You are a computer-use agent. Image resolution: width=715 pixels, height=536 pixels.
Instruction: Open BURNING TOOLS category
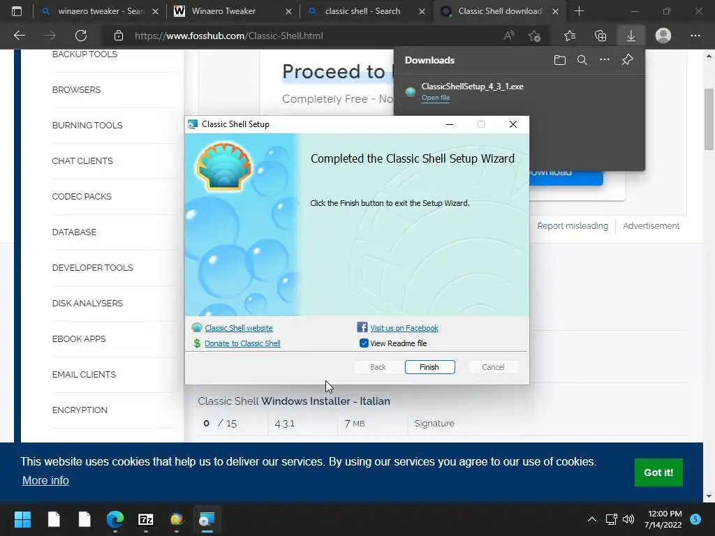(87, 126)
